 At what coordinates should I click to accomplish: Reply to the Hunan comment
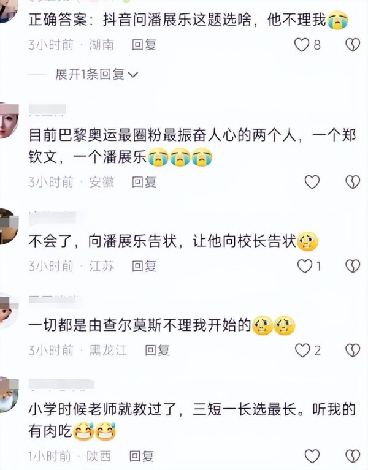click(144, 45)
